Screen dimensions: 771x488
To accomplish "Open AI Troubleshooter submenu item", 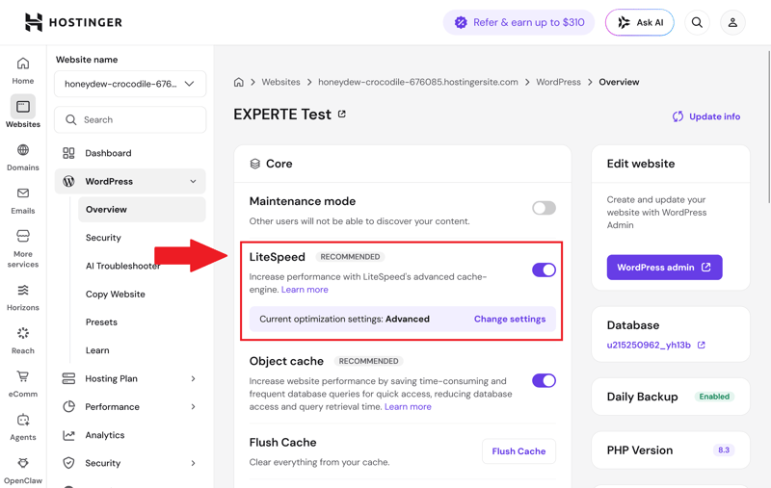I will tap(123, 266).
